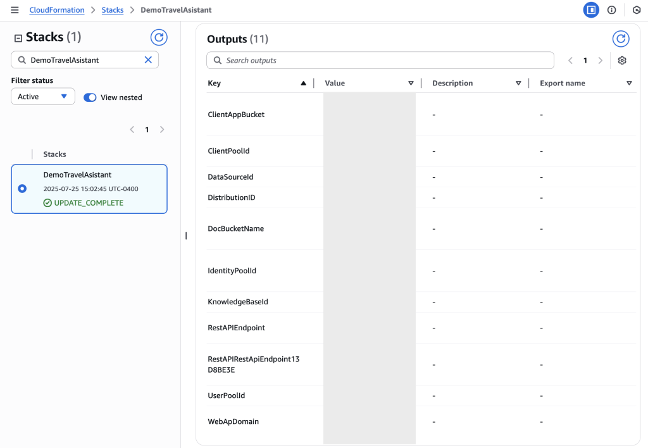The width and height of the screenshot is (648, 448).
Task: Click the UserPoolId key cell
Action: [227, 395]
